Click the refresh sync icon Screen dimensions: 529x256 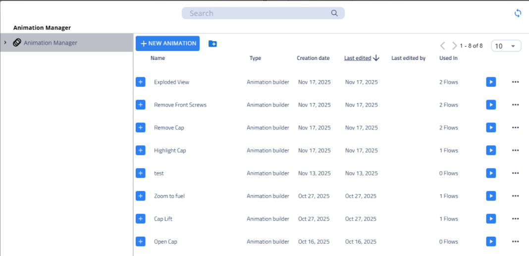pos(518,13)
